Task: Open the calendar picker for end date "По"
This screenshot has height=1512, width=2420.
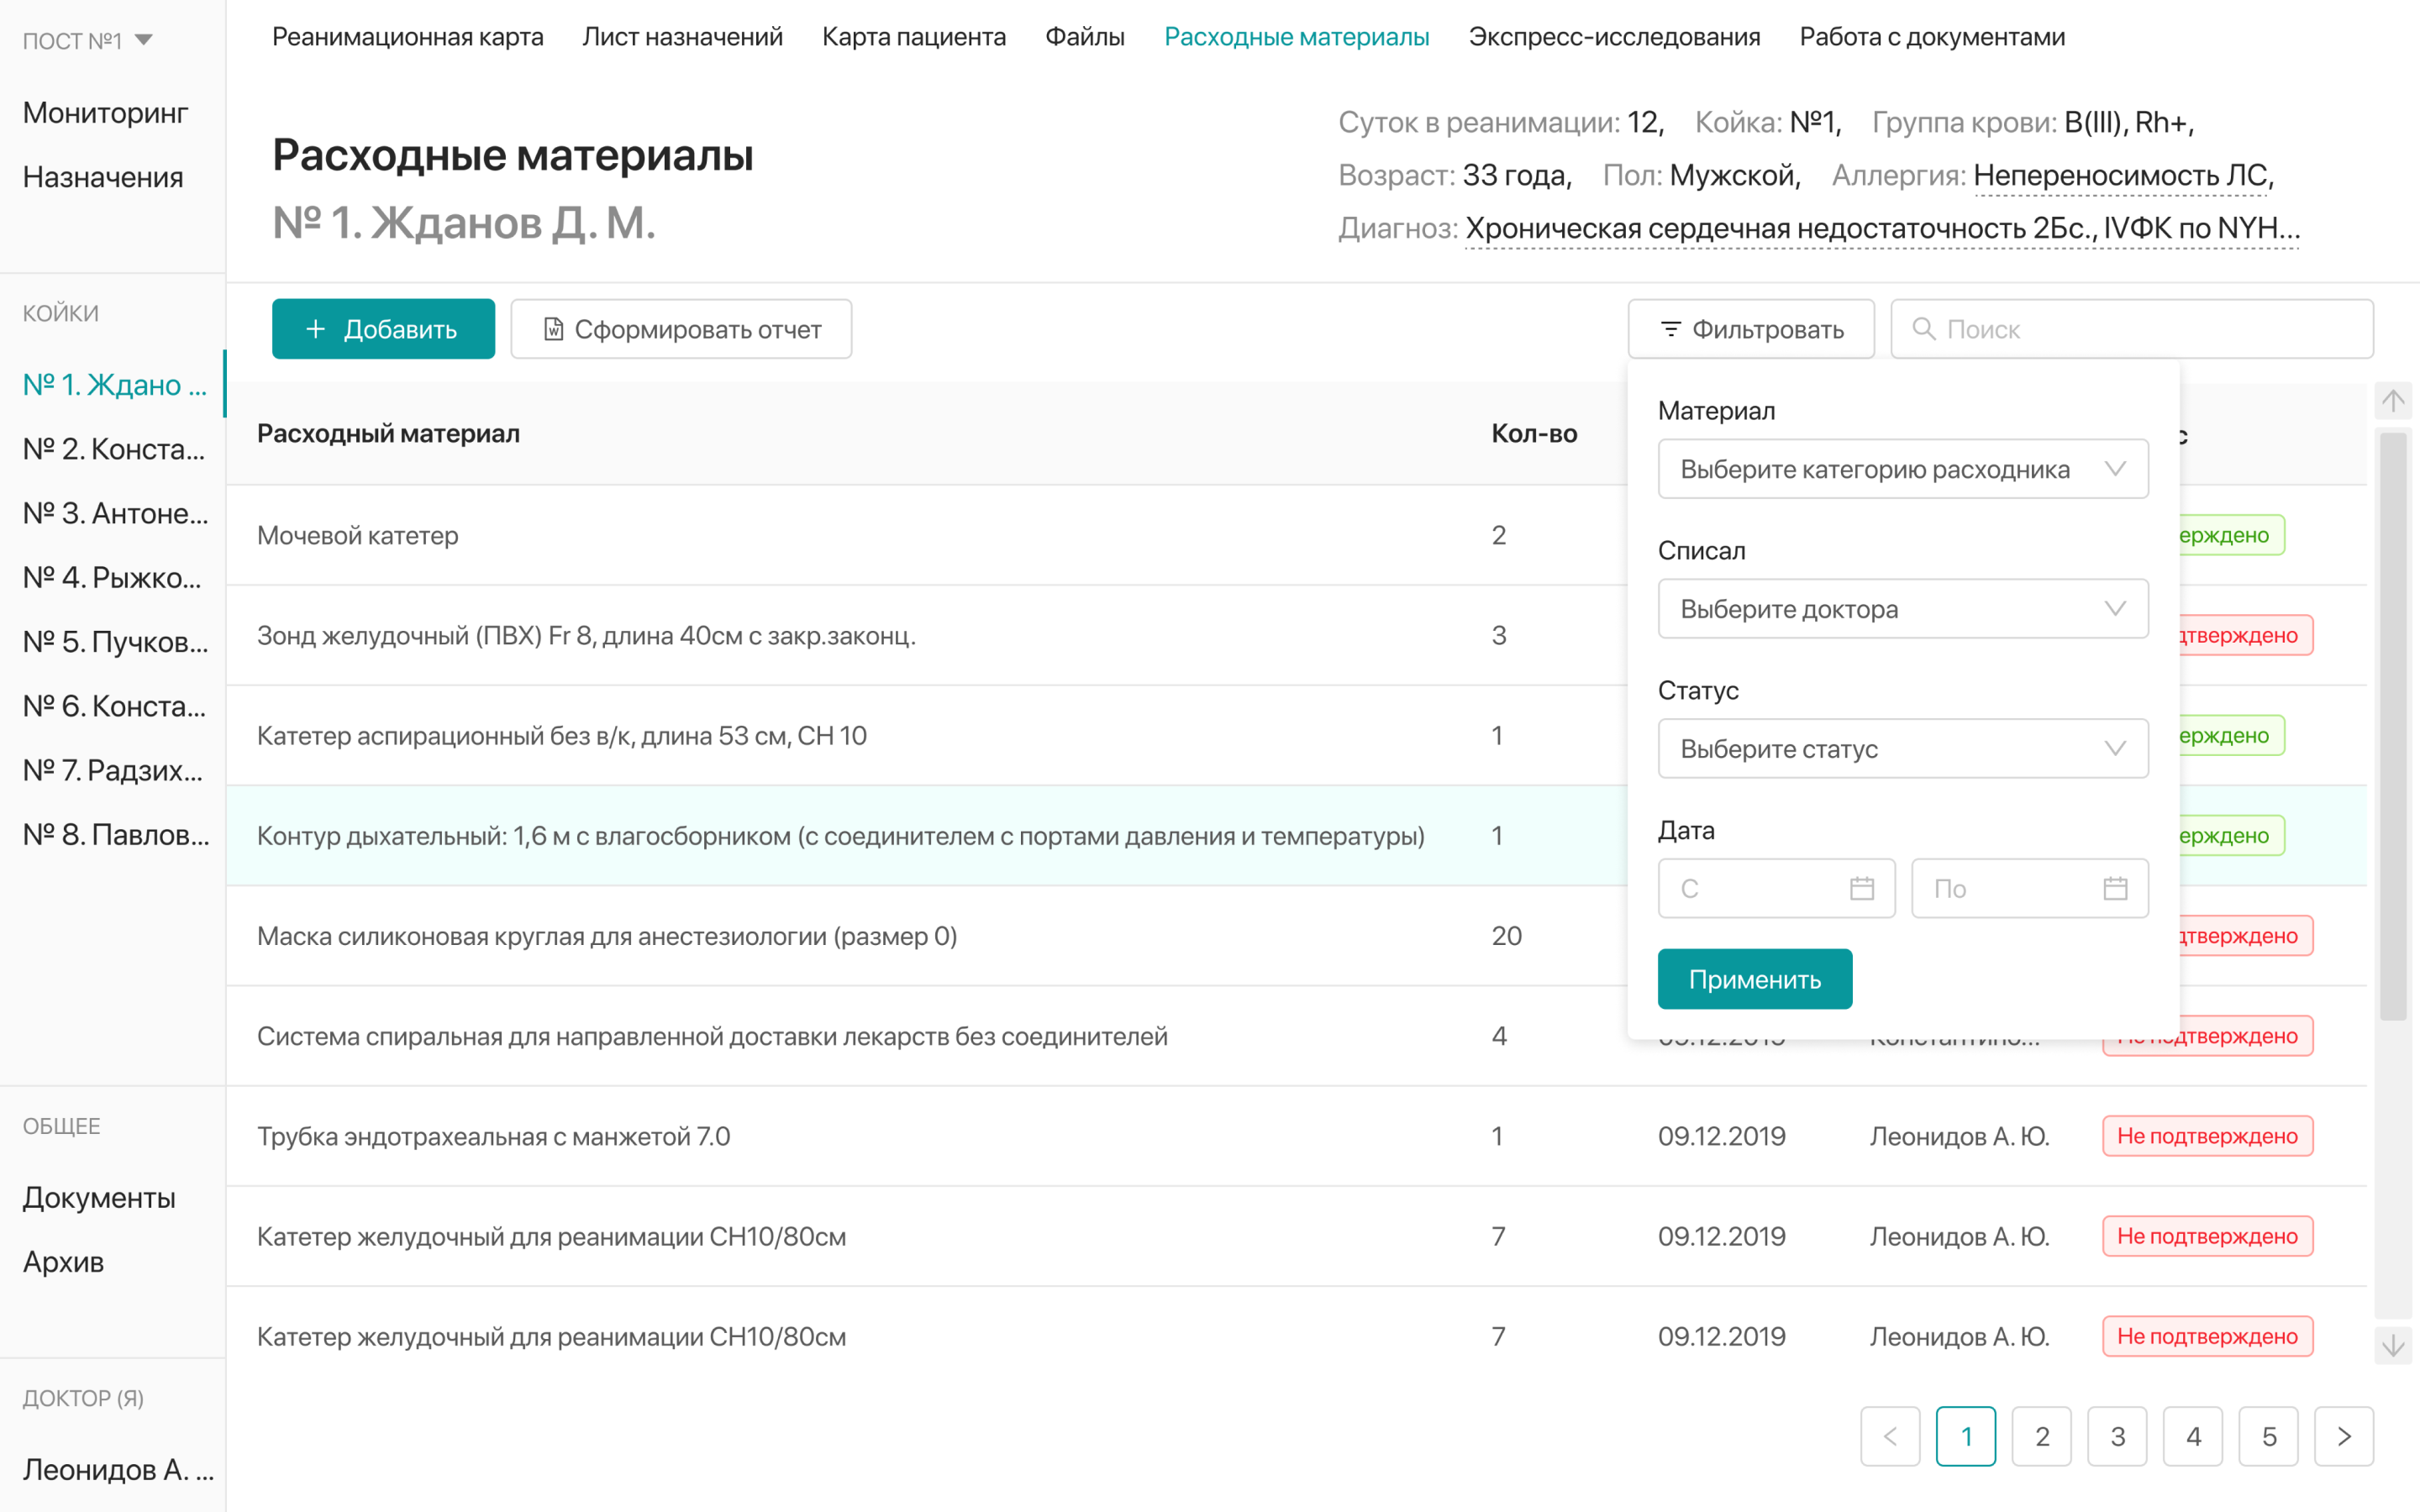Action: coord(2114,888)
